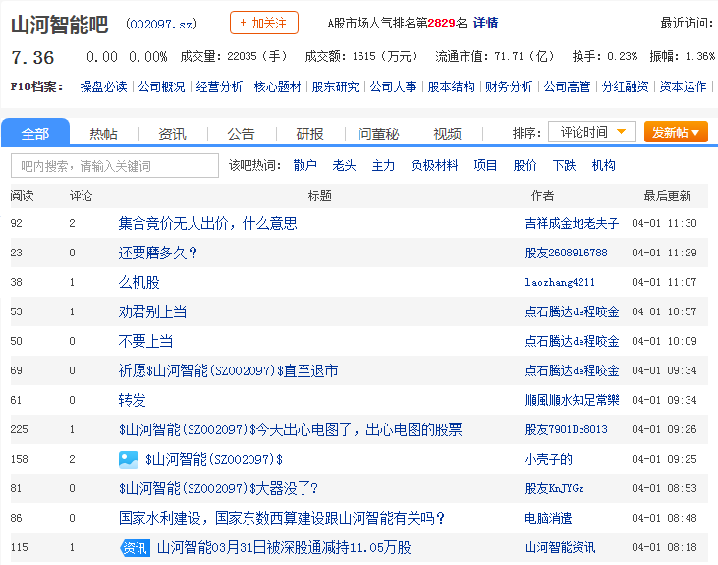Click hot word 机构
This screenshot has height=565, width=718.
coord(603,165)
